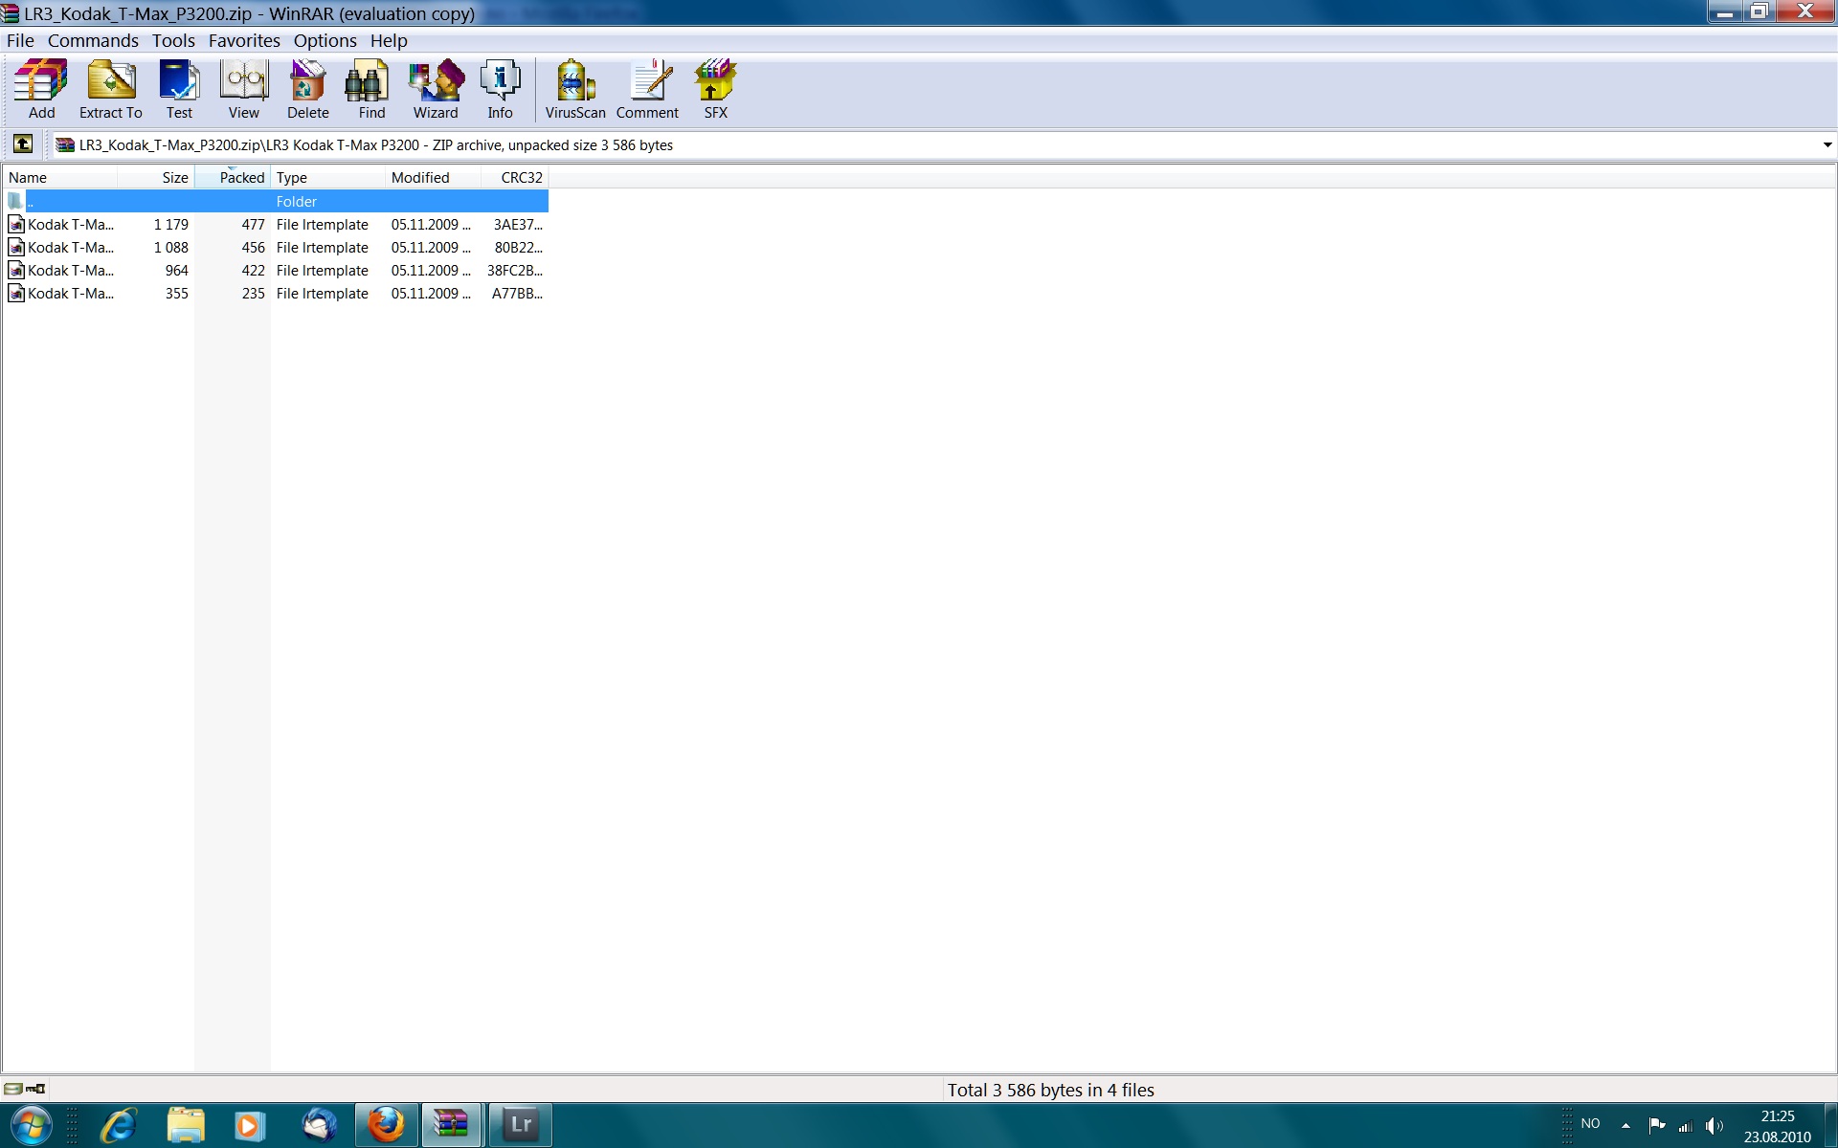1838x1148 pixels.
Task: Add archive Comment icon
Action: click(x=647, y=89)
